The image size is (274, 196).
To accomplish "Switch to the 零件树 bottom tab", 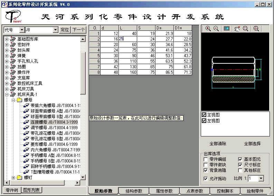I will pos(12,190).
